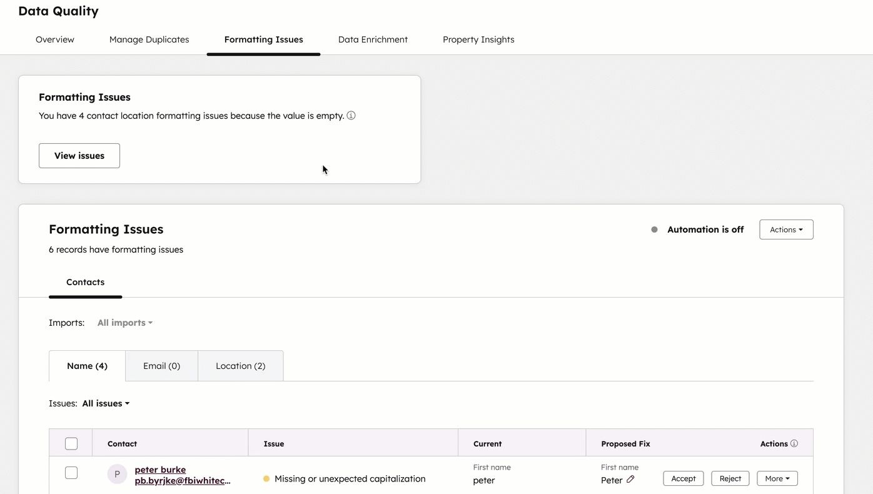The width and height of the screenshot is (873, 494).
Task: Open the Property Insights tab
Action: tap(478, 39)
